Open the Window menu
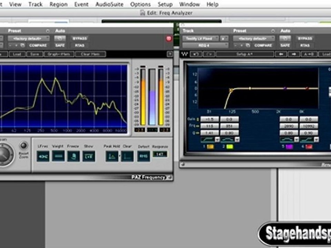Image resolution: width=331 pixels, height=248 pixels. tap(189, 4)
